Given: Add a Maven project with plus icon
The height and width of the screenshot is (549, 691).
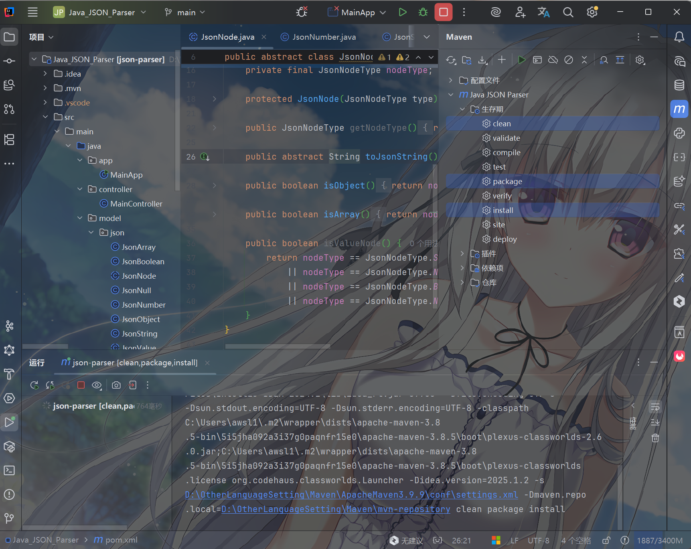Looking at the screenshot, I should point(502,60).
